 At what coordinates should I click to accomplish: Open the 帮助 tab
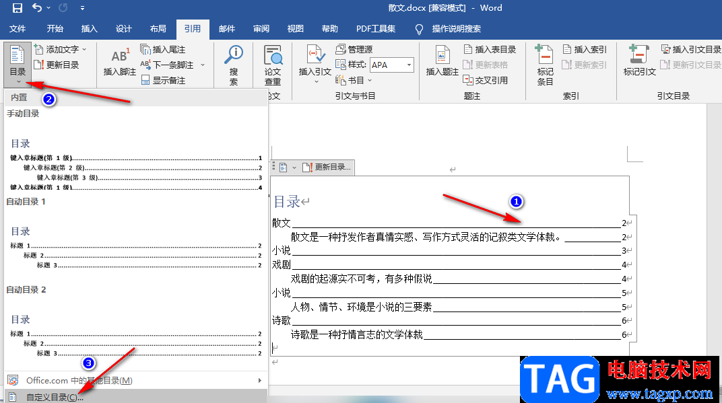coord(330,28)
